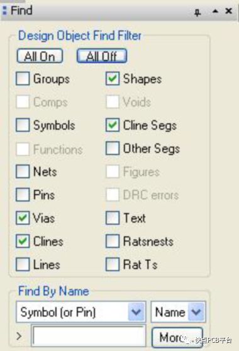The width and height of the screenshot is (239, 351).
Task: Click the More button
Action: (x=177, y=337)
